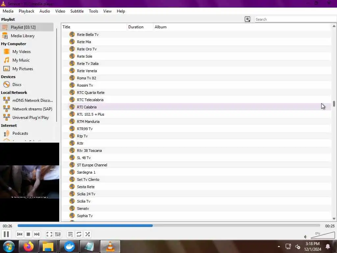337x253 pixels.
Task: Open the notifications bell icon
Action: [x=328, y=246]
